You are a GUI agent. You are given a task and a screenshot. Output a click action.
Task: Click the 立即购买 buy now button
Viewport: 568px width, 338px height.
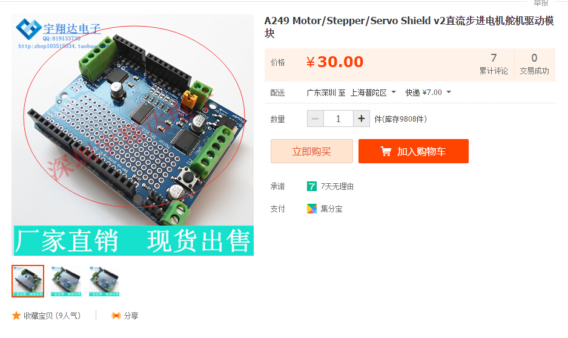coord(311,151)
